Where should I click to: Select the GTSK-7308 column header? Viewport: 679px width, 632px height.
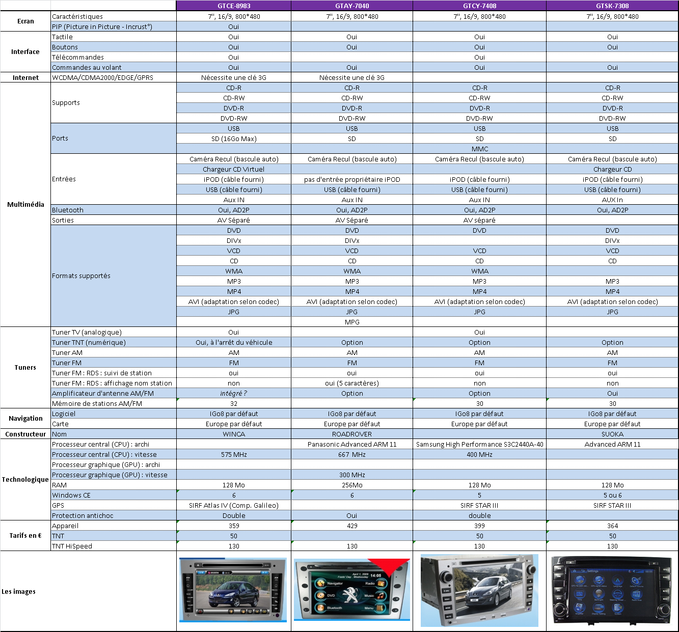612,6
